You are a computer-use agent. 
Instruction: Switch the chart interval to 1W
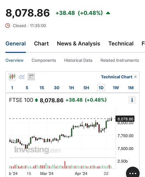[116, 88]
